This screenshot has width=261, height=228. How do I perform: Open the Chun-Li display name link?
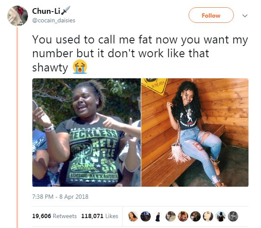[x=46, y=11]
